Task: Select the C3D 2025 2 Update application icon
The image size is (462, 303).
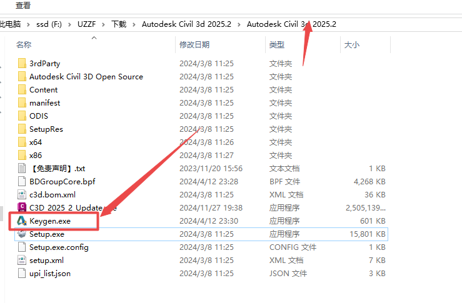Action: point(22,208)
